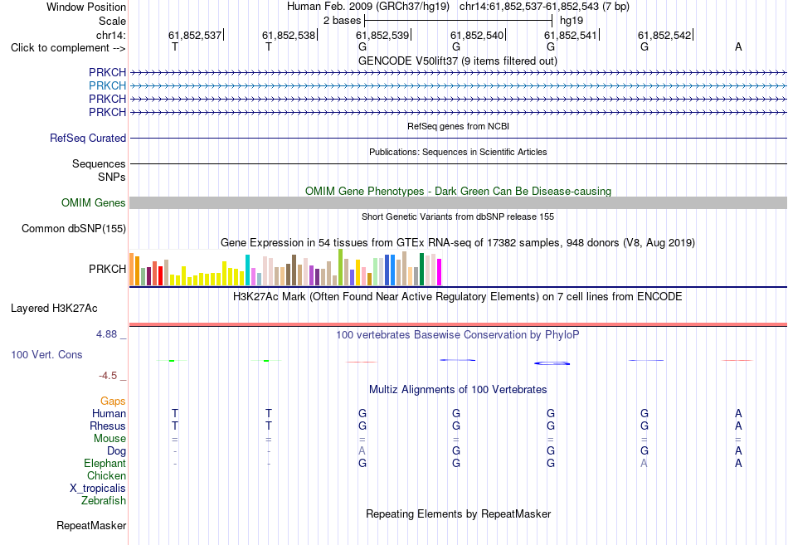
Task: Click the Sequences track label
Action: coord(99,164)
